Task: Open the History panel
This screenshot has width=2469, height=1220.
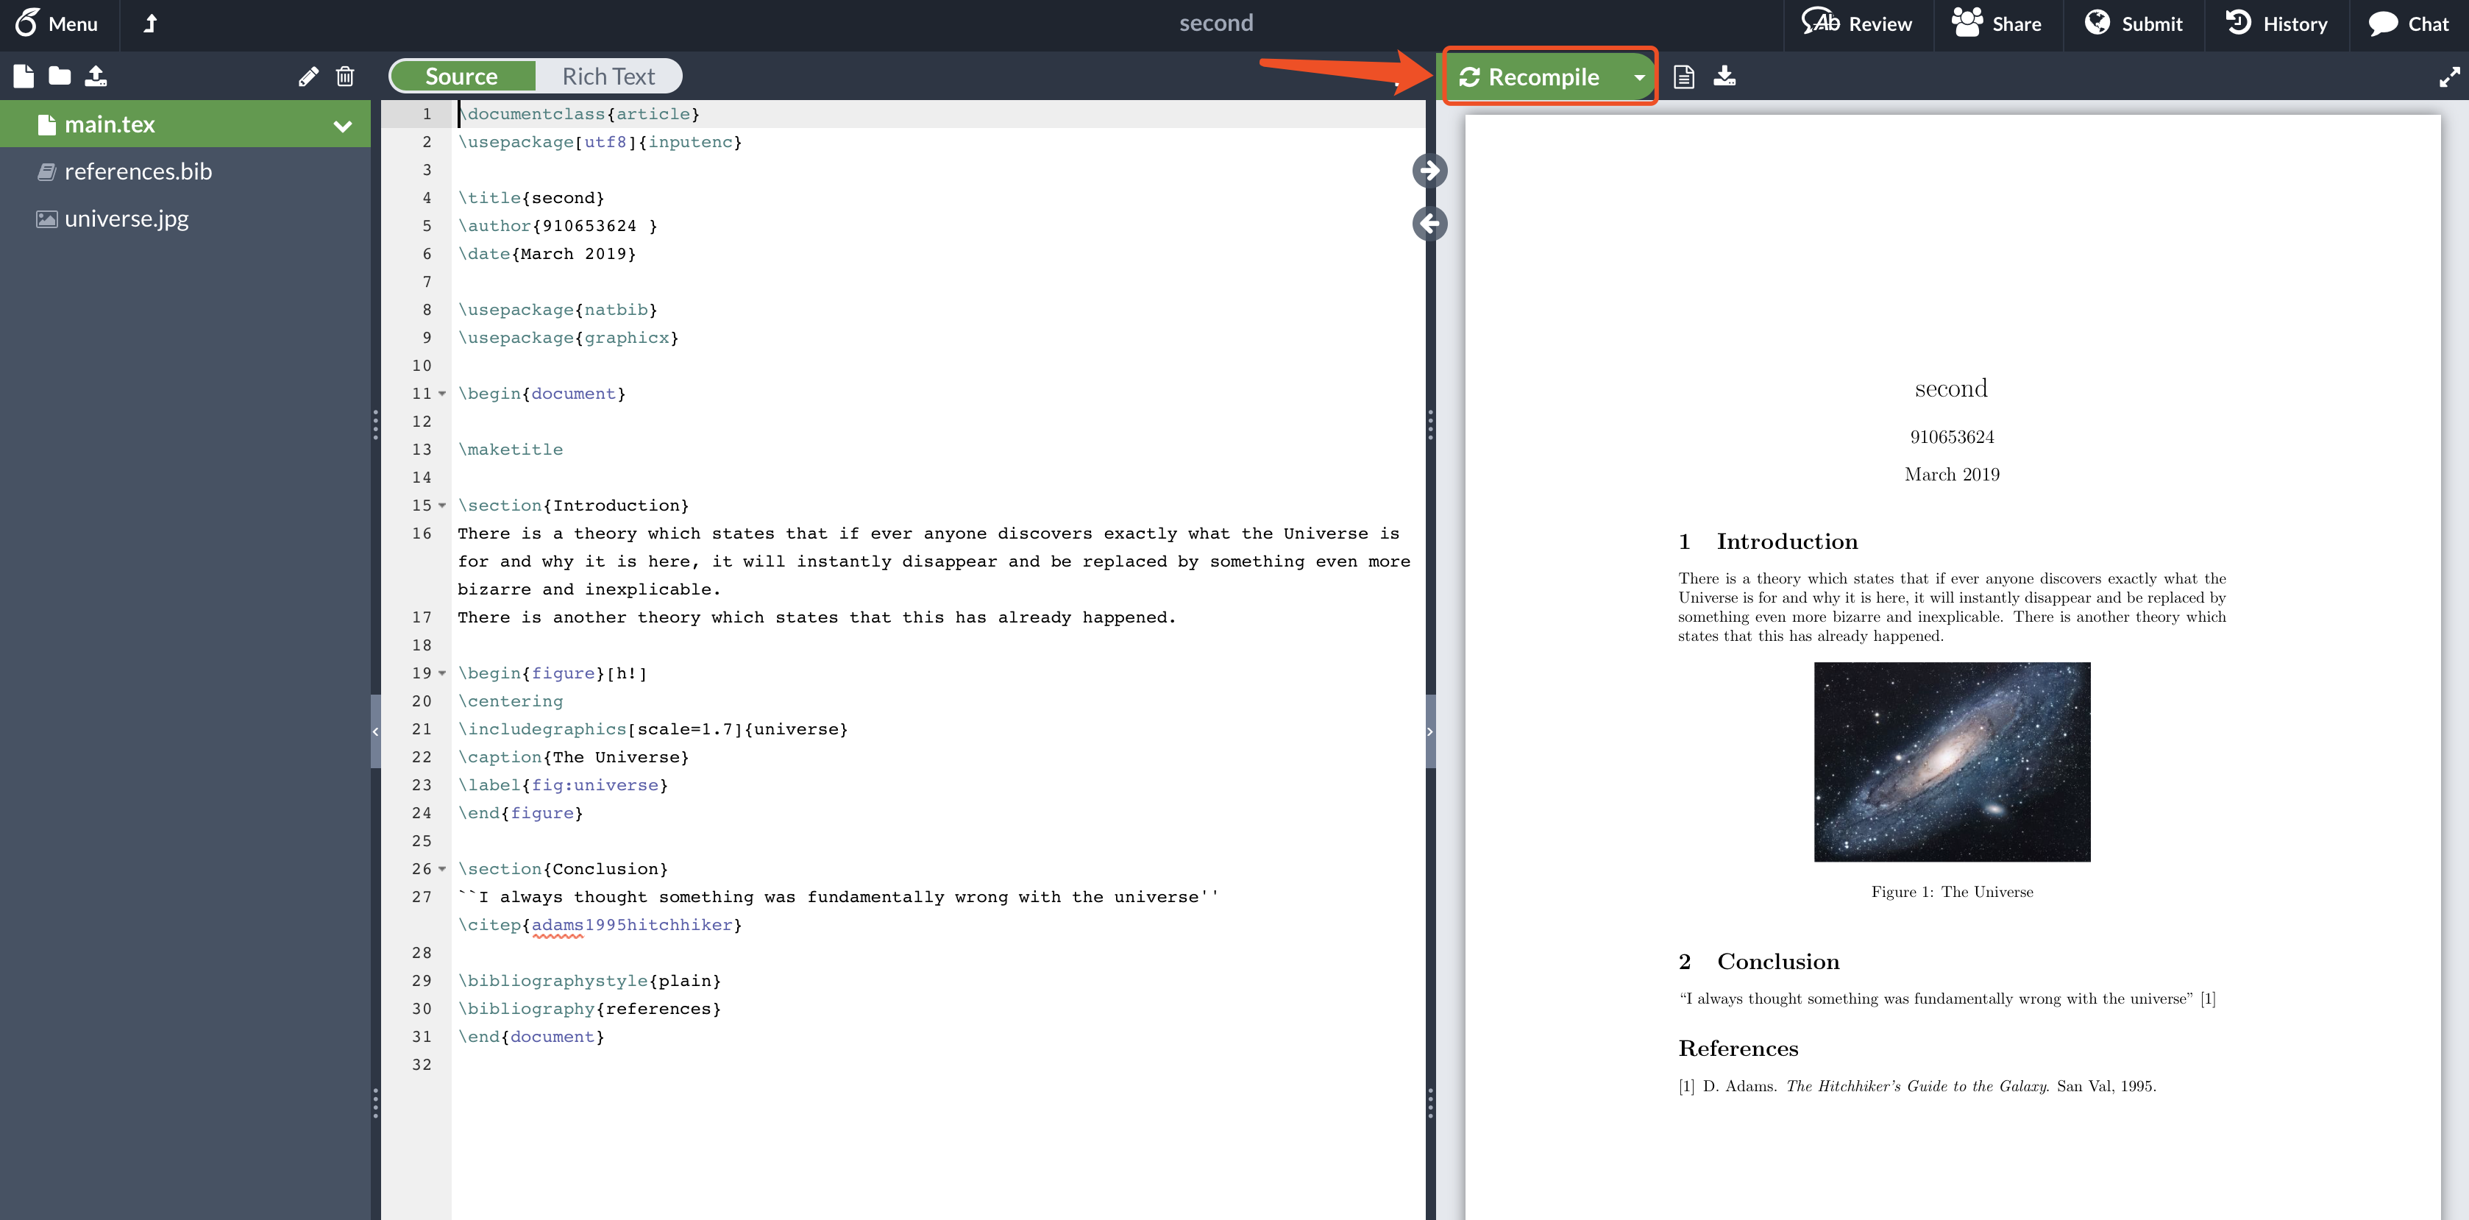Action: pyautogui.click(x=2276, y=23)
